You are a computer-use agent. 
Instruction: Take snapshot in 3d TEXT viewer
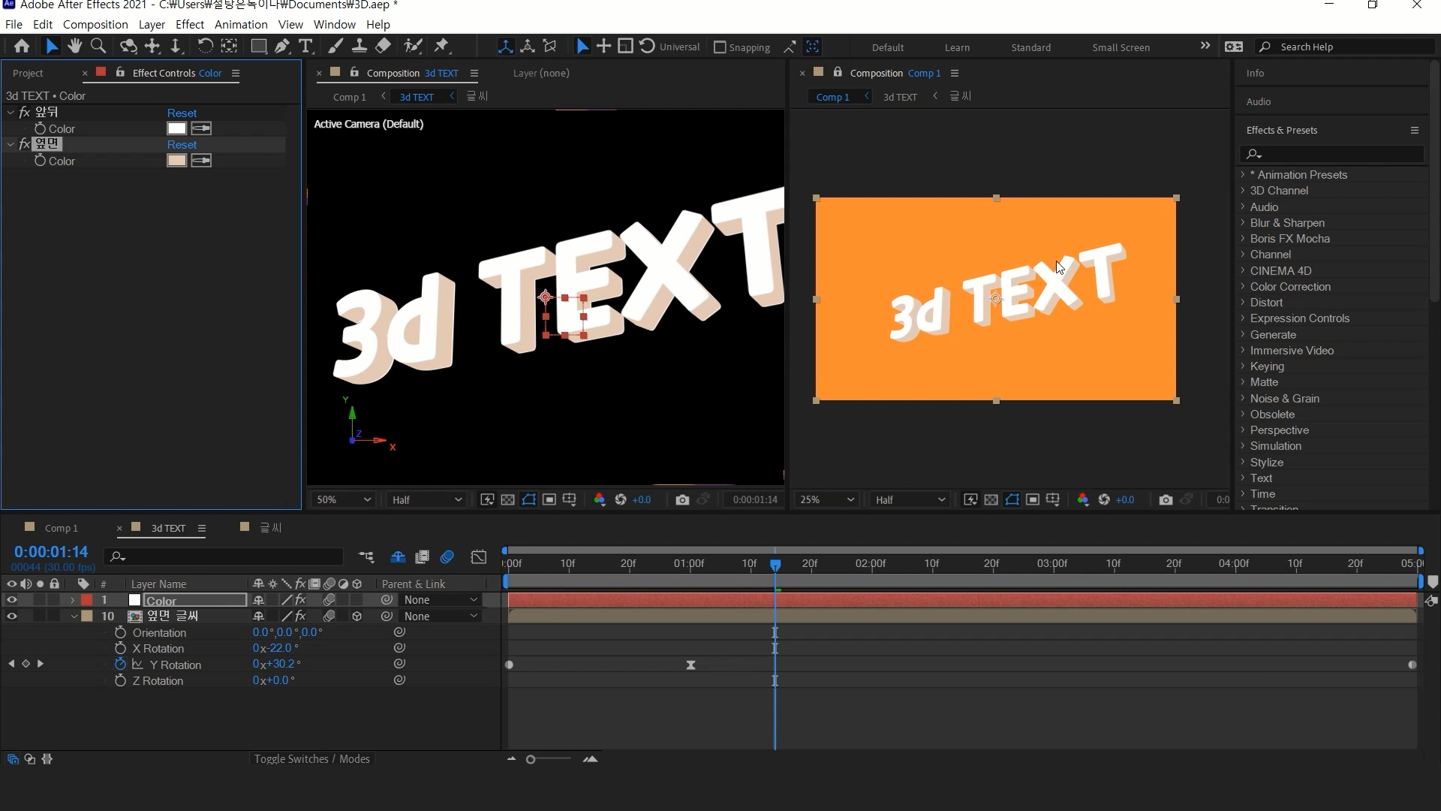coord(681,500)
